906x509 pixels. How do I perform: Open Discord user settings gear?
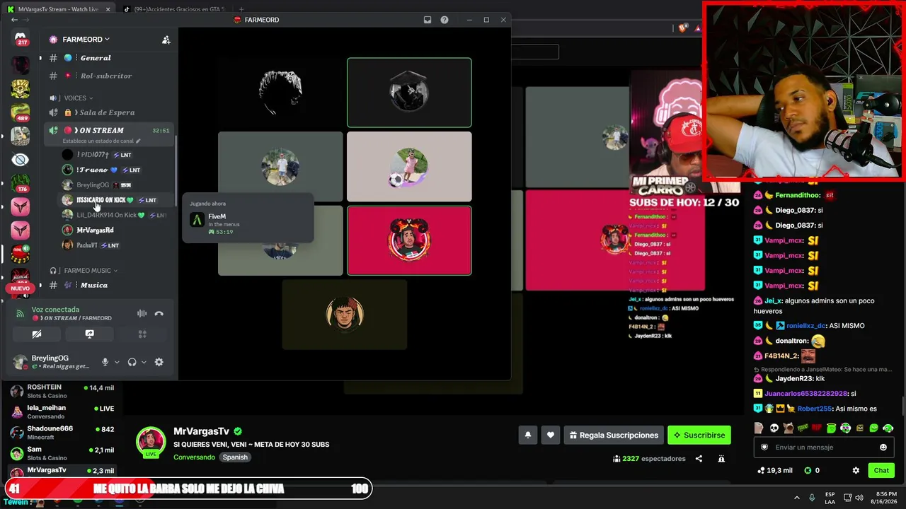(159, 362)
